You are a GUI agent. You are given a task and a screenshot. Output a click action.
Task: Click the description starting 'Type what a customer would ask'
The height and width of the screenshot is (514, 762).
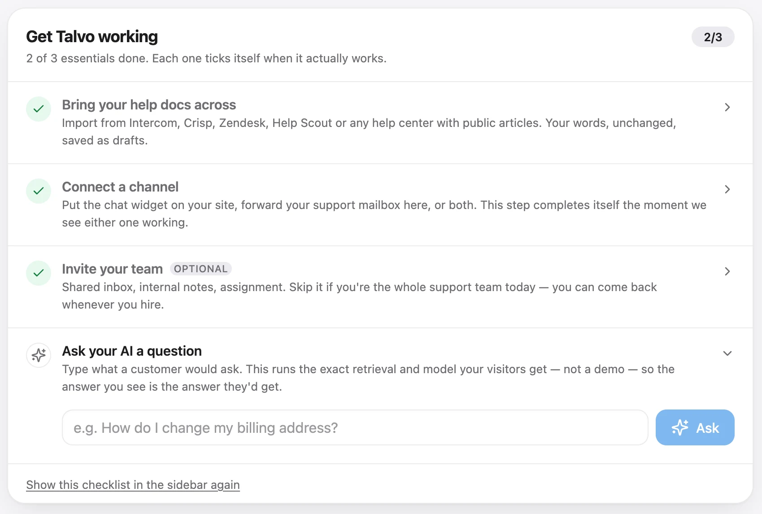(x=368, y=378)
